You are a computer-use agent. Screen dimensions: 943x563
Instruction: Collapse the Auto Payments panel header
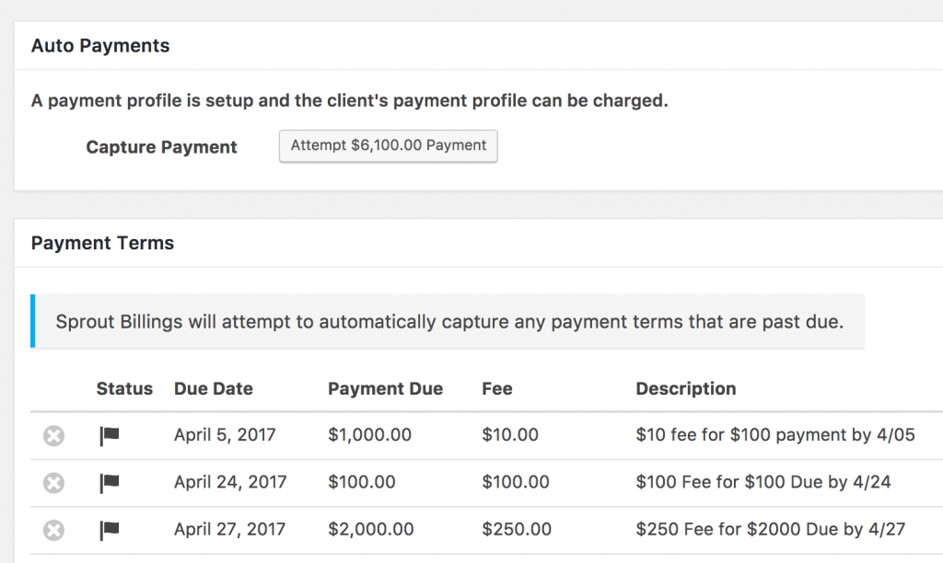pyautogui.click(x=100, y=46)
